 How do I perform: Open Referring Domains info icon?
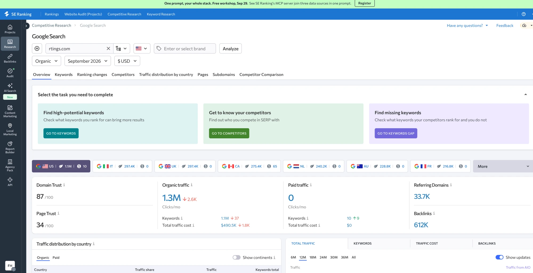pyautogui.click(x=451, y=185)
